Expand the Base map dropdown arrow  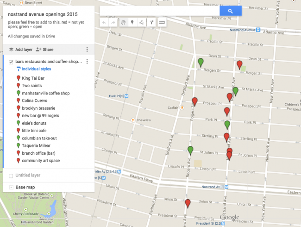[x=11, y=187]
